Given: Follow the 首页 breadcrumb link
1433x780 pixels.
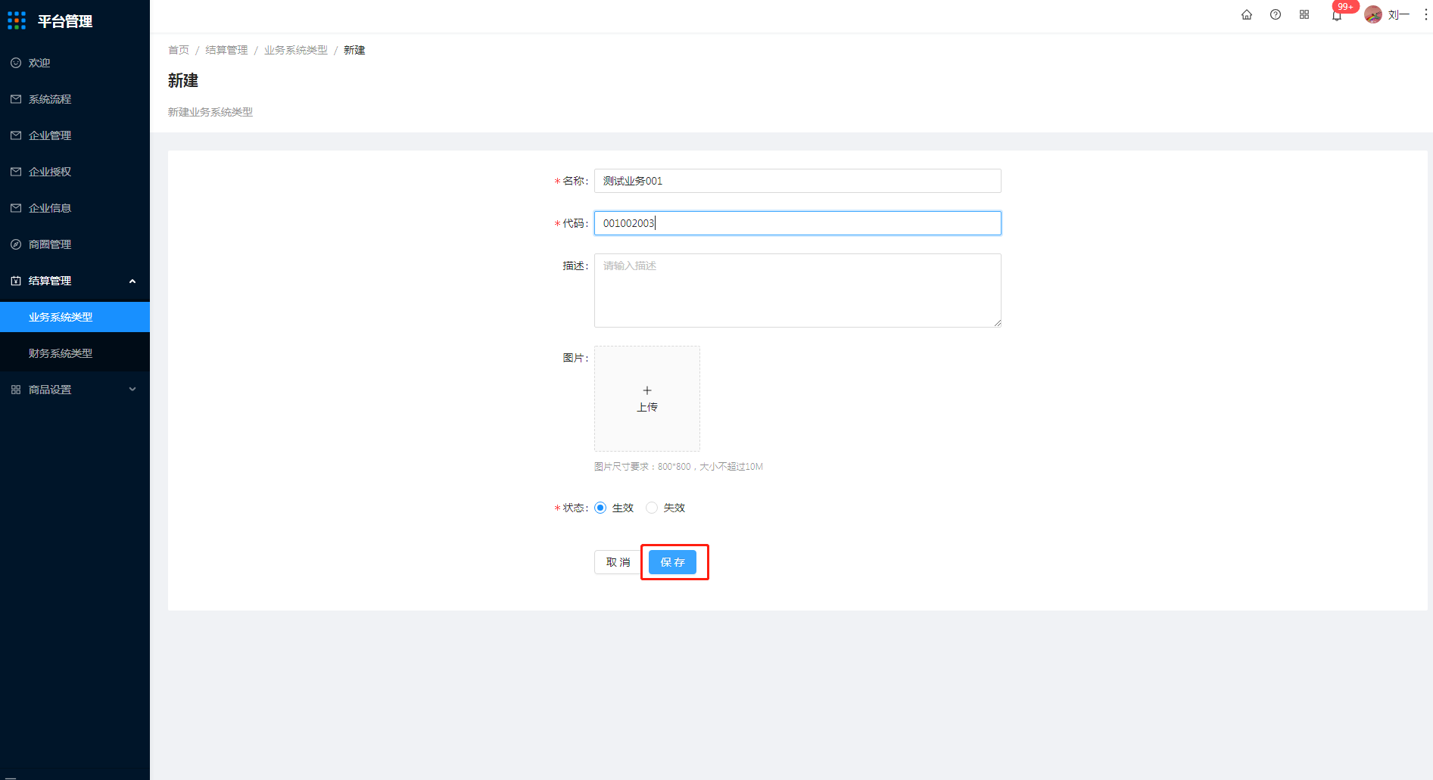Looking at the screenshot, I should tap(179, 50).
